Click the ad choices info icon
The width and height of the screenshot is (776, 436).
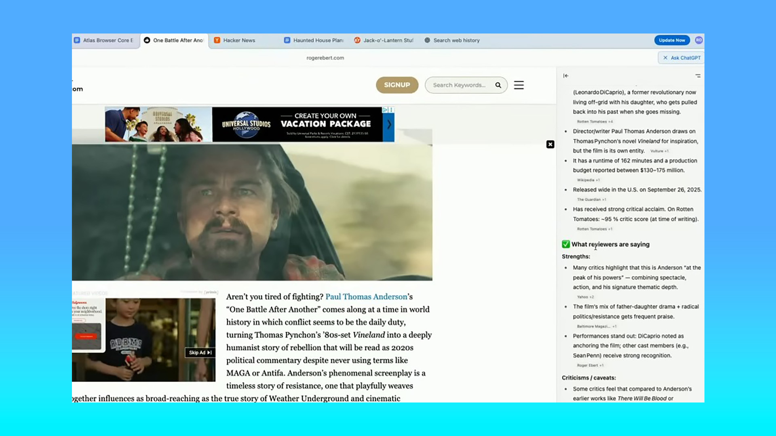tap(385, 110)
